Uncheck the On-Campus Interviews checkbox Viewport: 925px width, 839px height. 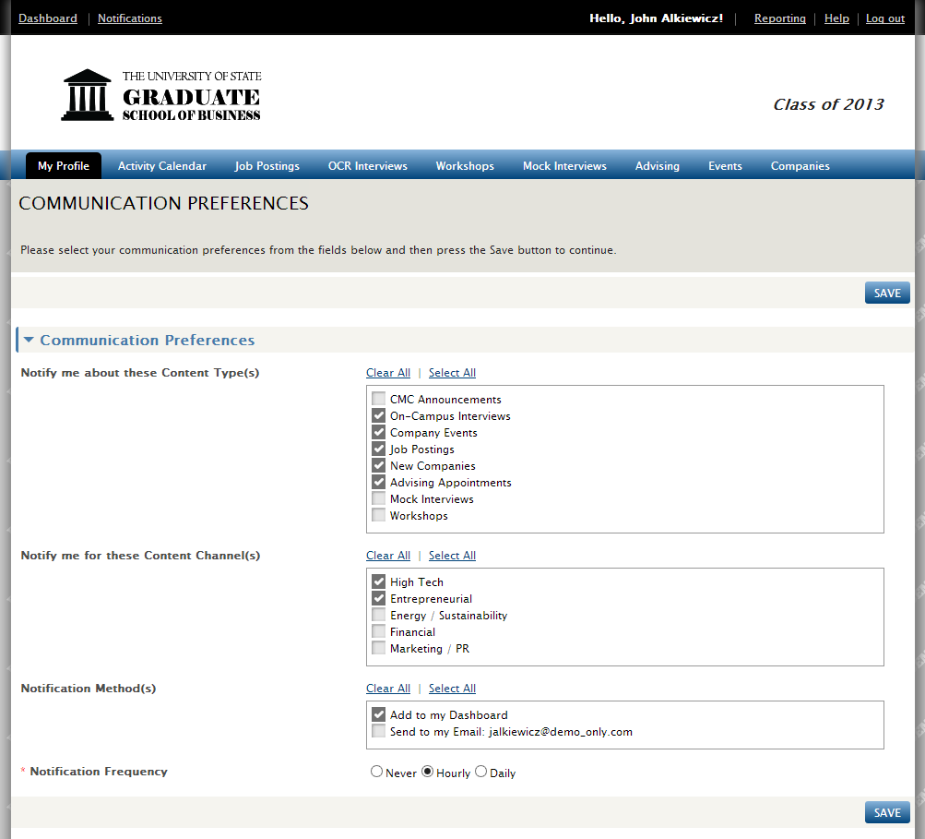[x=379, y=415]
